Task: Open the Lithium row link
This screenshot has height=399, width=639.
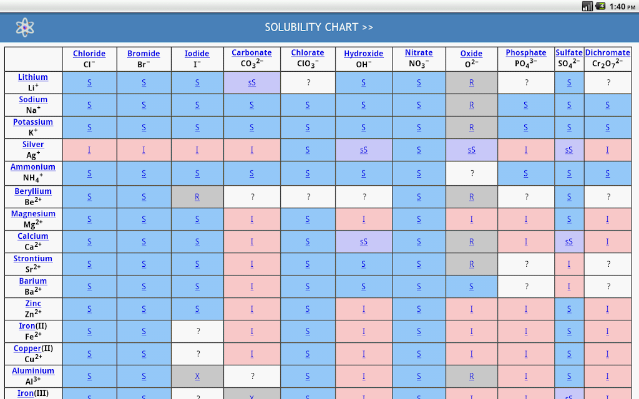Action: (x=32, y=77)
